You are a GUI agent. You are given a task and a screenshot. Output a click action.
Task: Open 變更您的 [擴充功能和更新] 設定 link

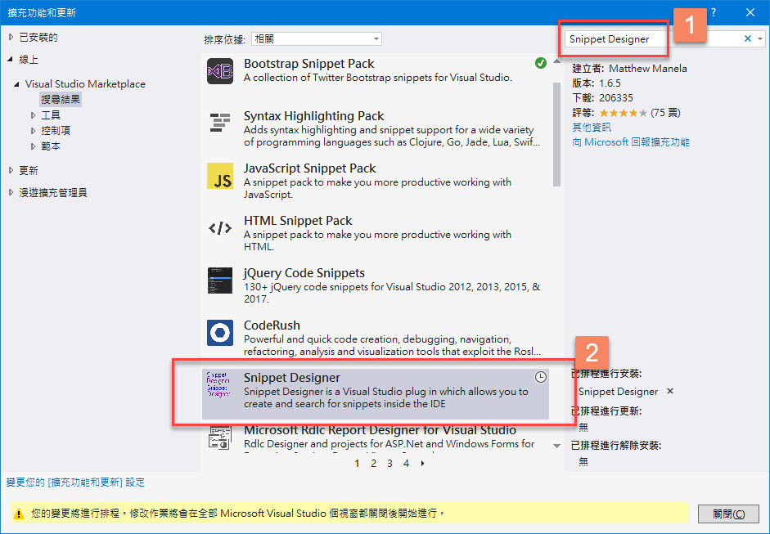click(75, 482)
